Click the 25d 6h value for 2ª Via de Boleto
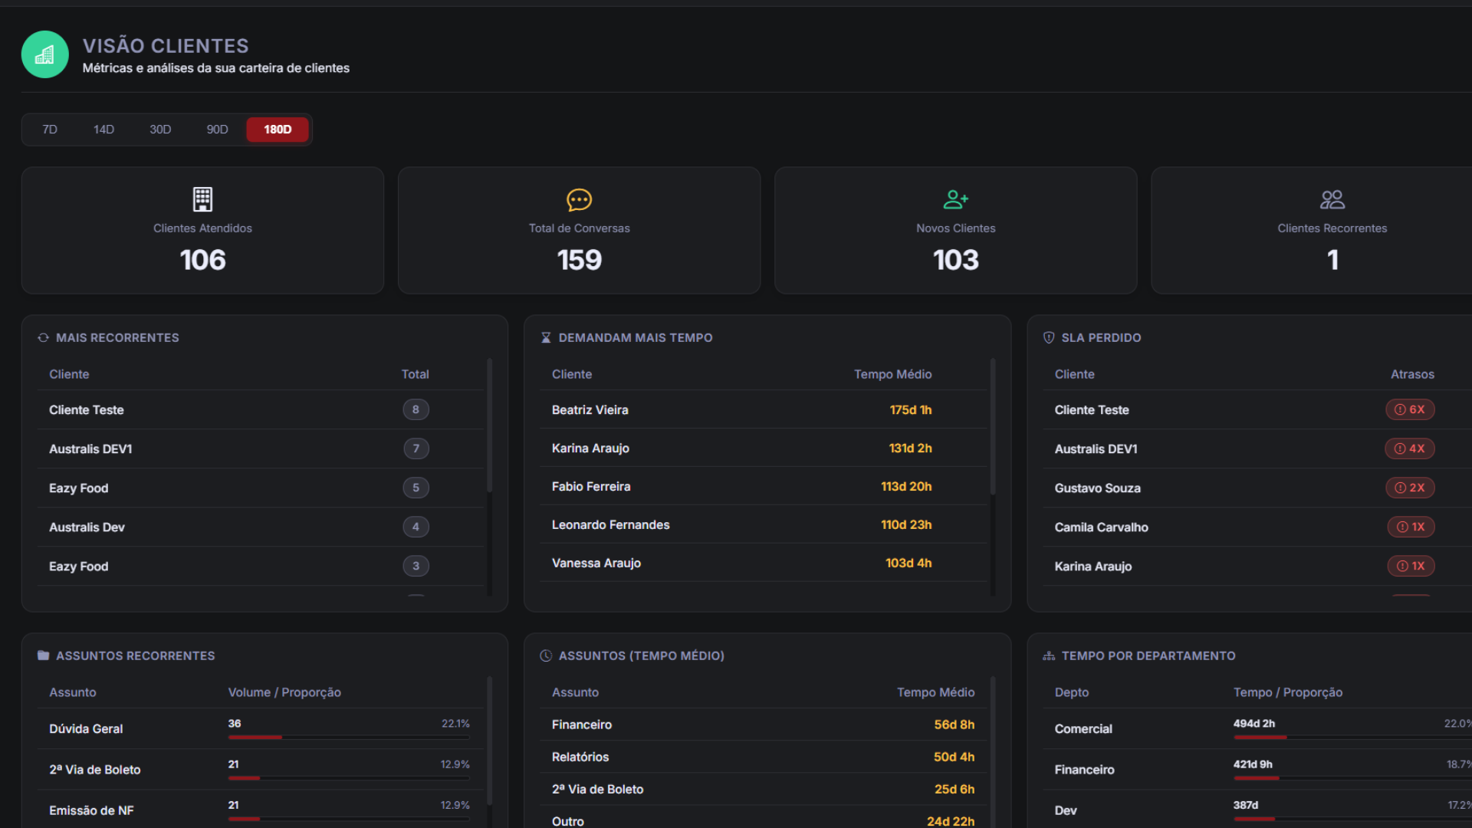 tap(955, 789)
